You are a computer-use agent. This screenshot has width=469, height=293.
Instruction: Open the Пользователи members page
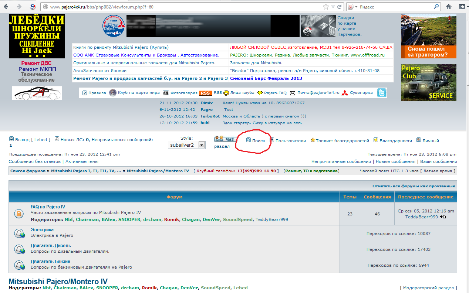pos(290,141)
